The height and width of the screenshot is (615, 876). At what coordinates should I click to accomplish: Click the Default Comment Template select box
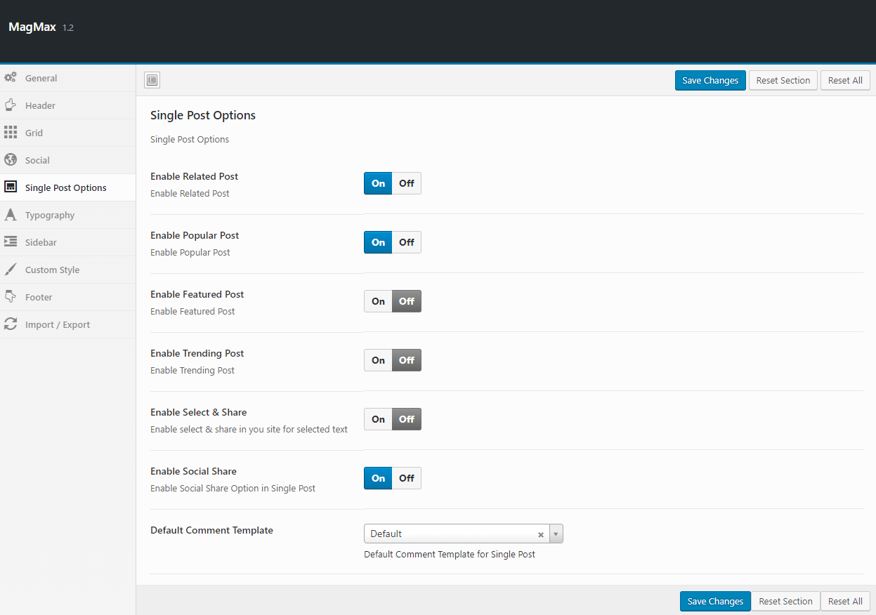coord(450,534)
